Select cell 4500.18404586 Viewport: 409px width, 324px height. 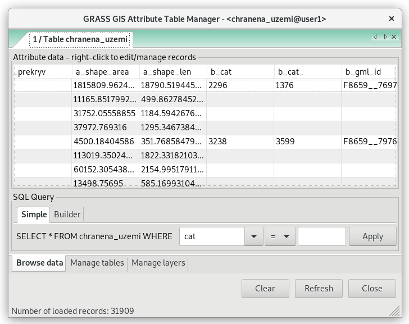point(106,142)
